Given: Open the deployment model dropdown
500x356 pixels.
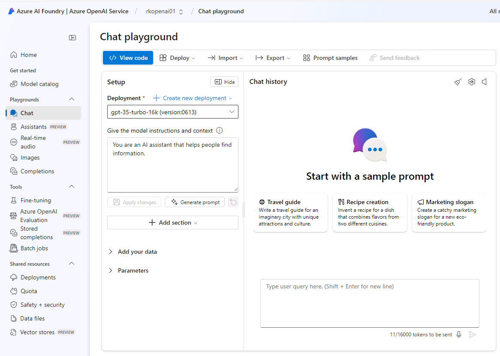Looking at the screenshot, I should [172, 112].
